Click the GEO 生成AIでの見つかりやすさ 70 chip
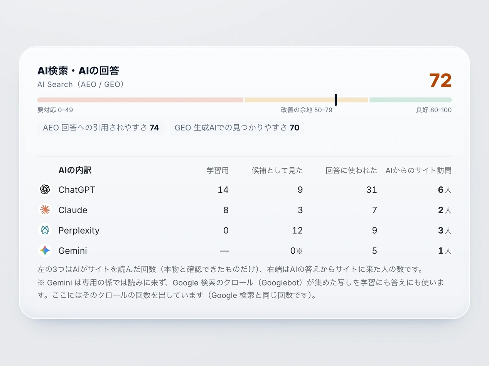 [x=237, y=128]
